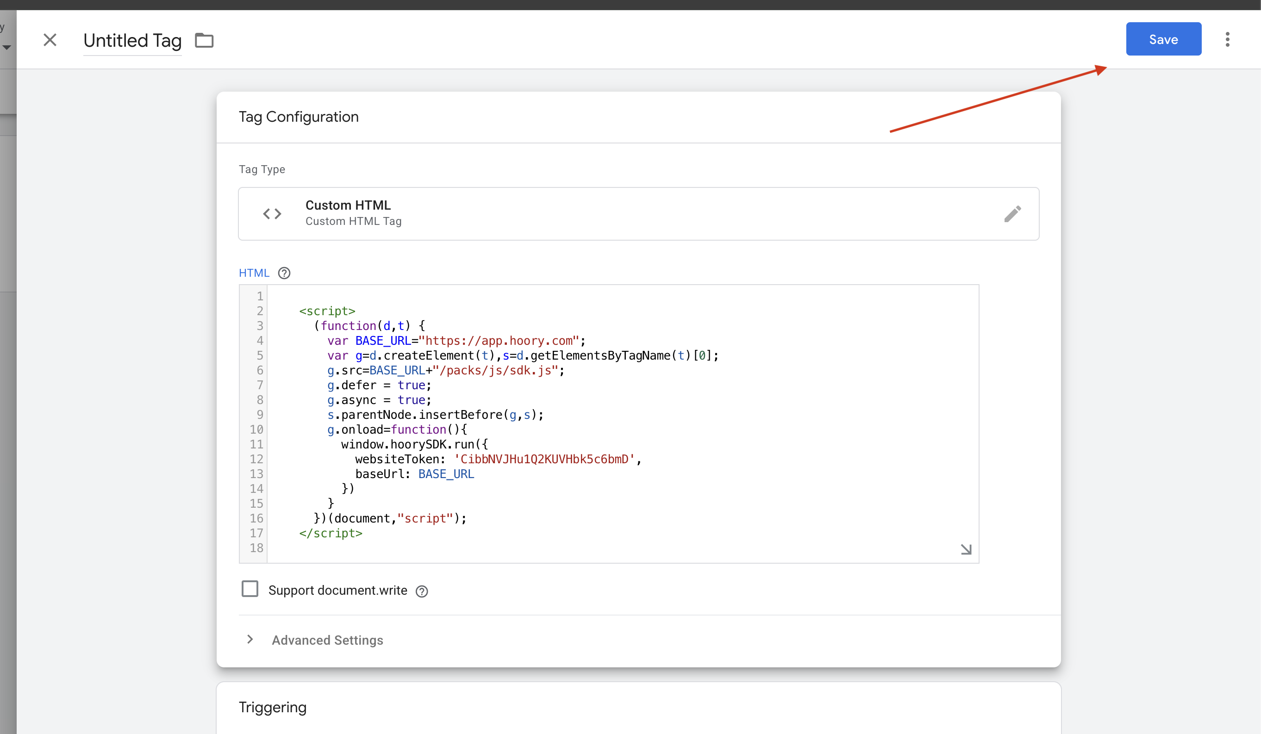This screenshot has height=734, width=1261.
Task: Save the tag with the Save button
Action: point(1163,39)
